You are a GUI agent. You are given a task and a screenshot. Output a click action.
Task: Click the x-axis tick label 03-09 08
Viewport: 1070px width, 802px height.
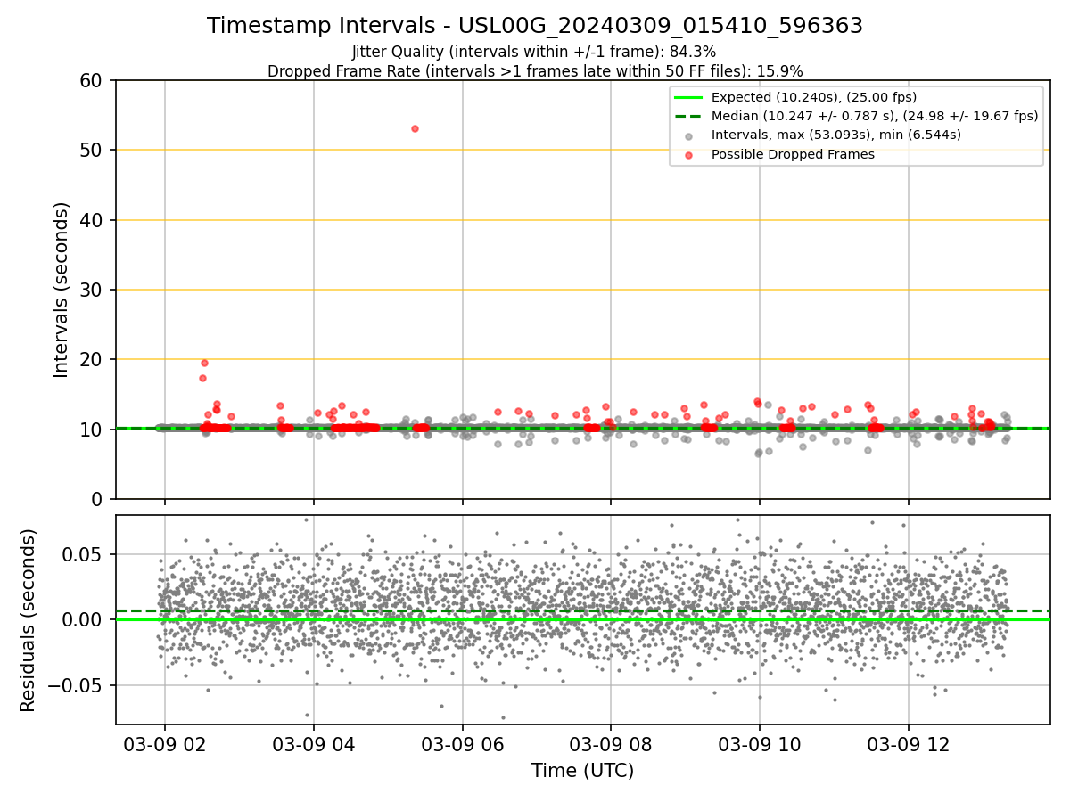pyautogui.click(x=611, y=743)
